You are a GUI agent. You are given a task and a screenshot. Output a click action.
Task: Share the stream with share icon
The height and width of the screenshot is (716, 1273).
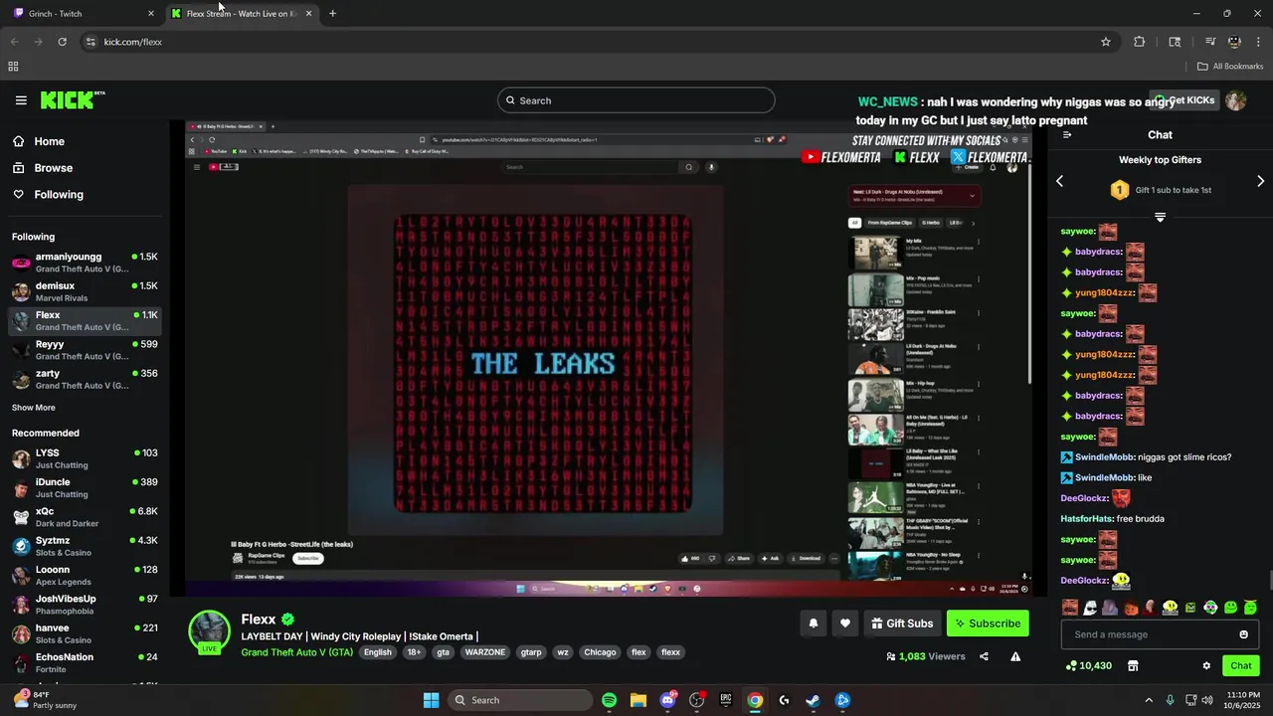(984, 656)
